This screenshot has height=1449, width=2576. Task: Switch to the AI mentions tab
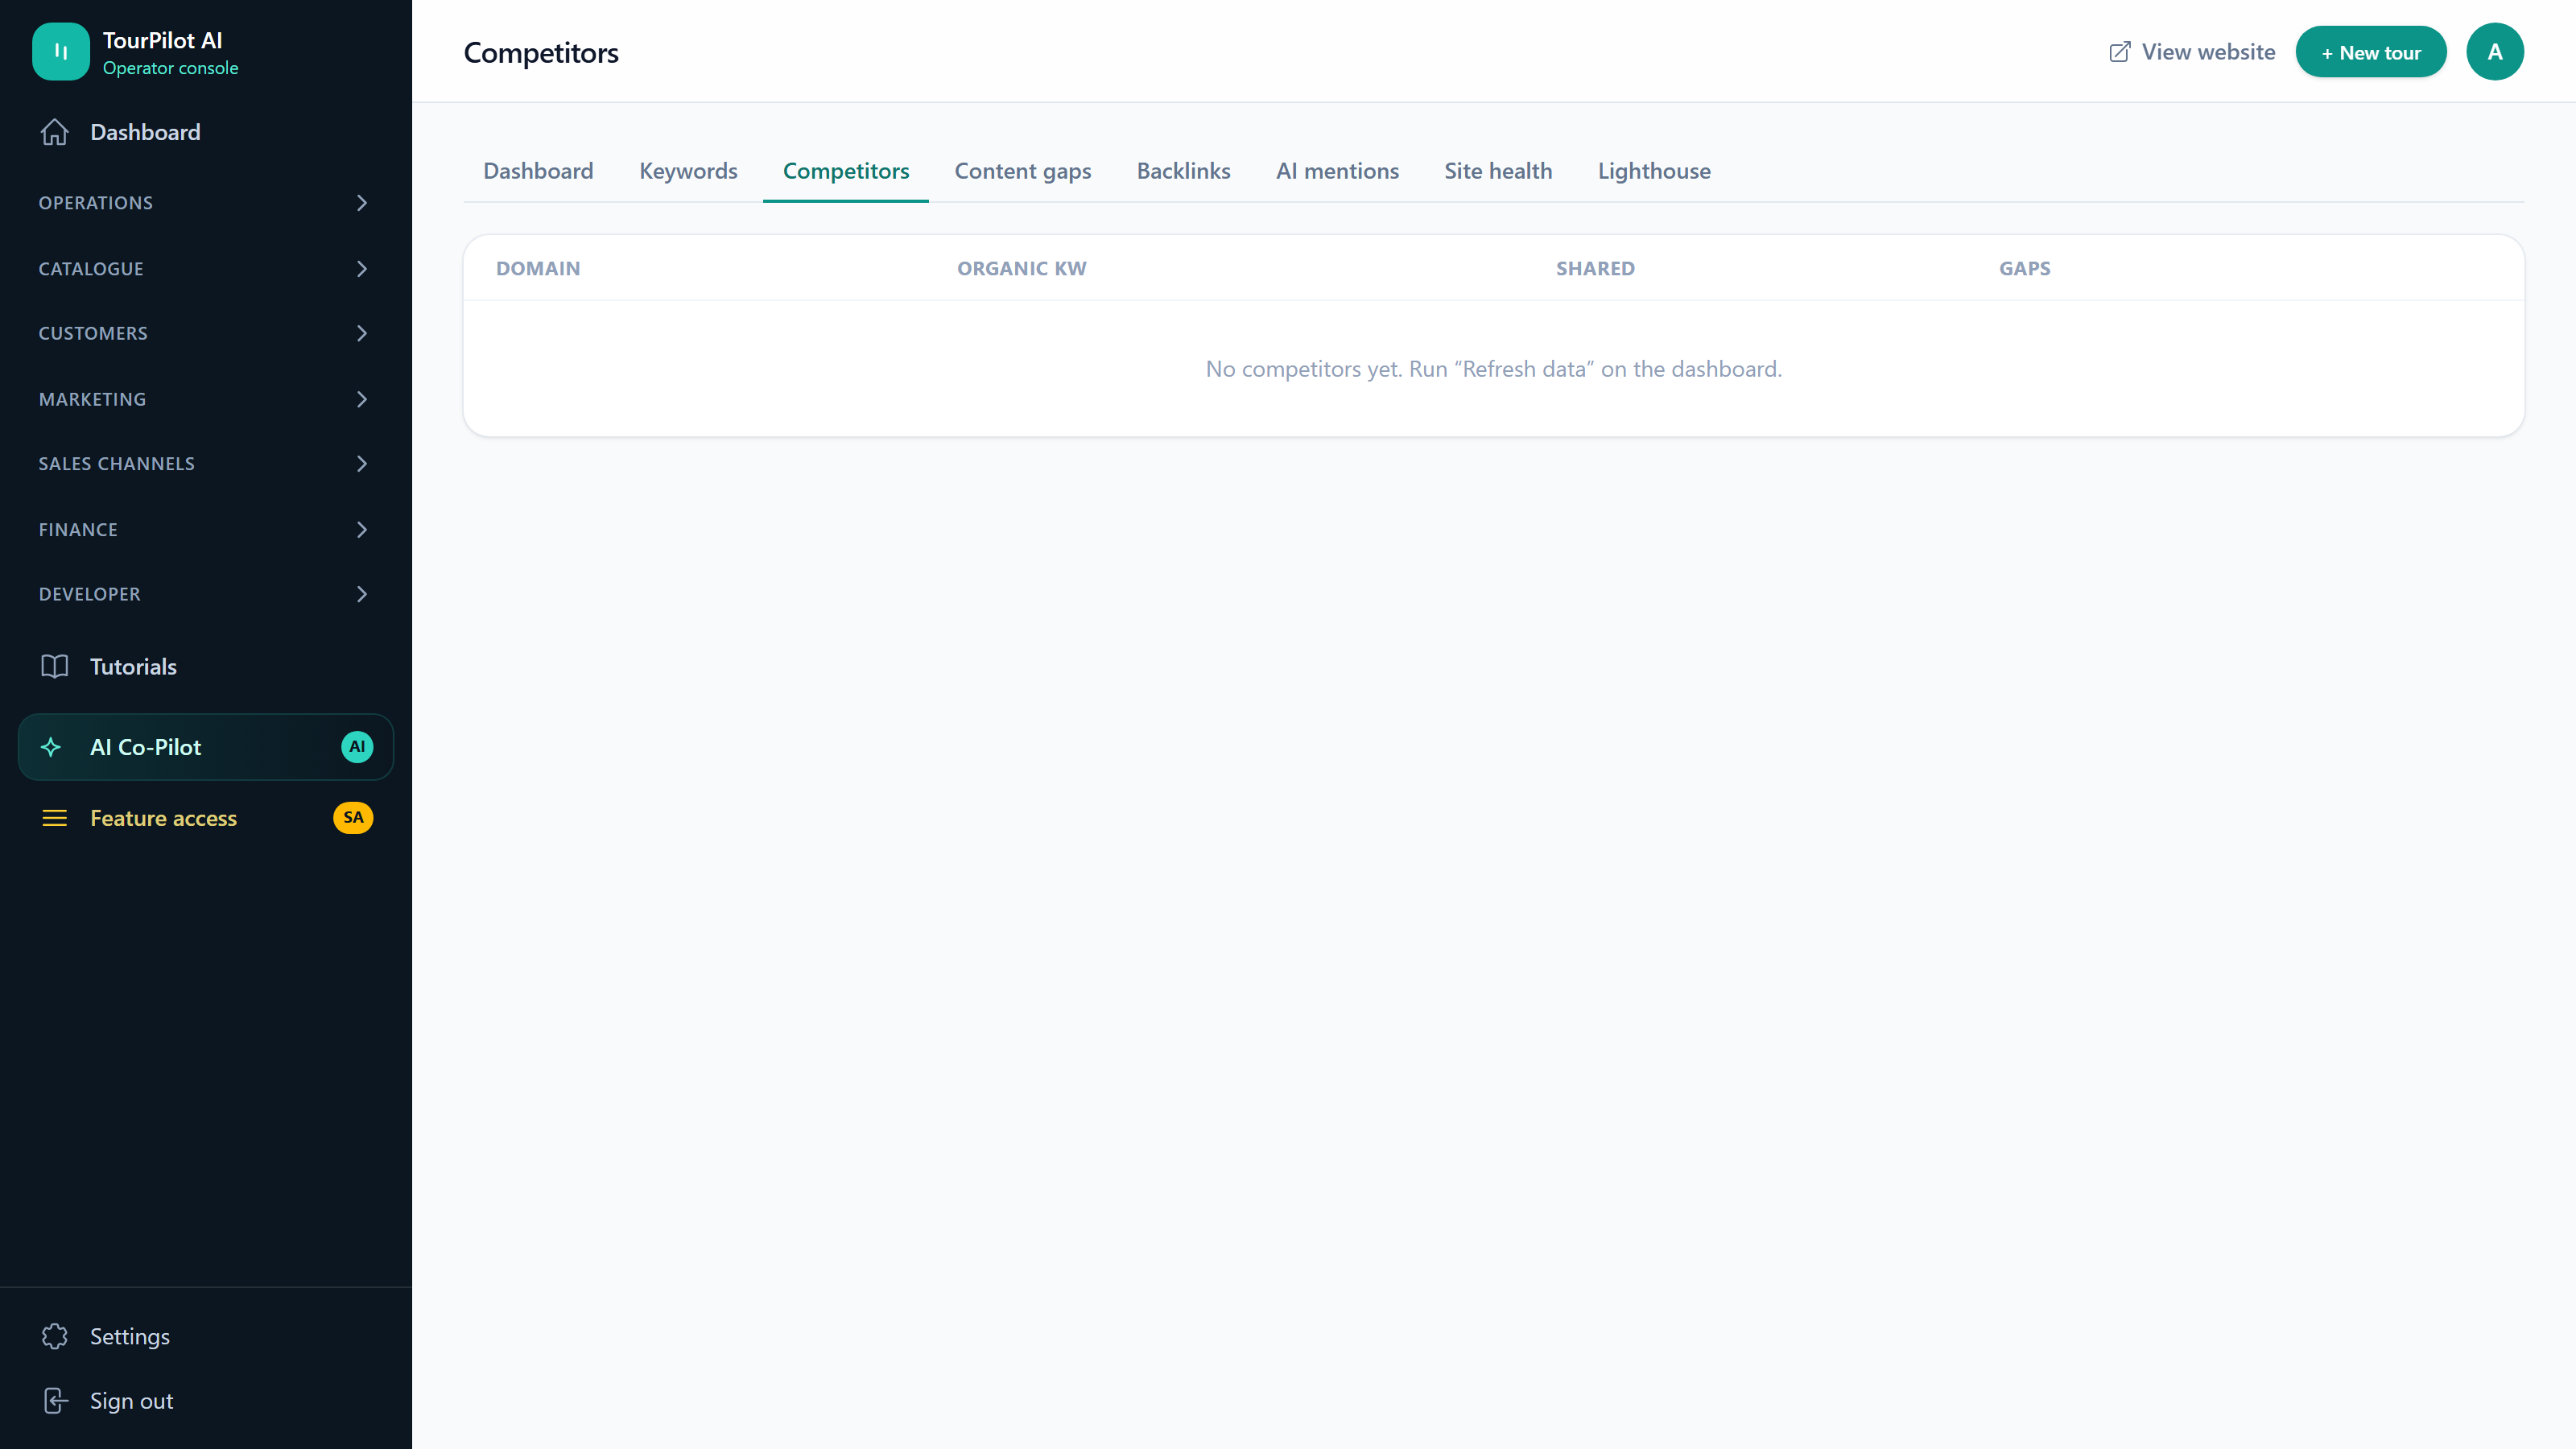coord(1337,171)
